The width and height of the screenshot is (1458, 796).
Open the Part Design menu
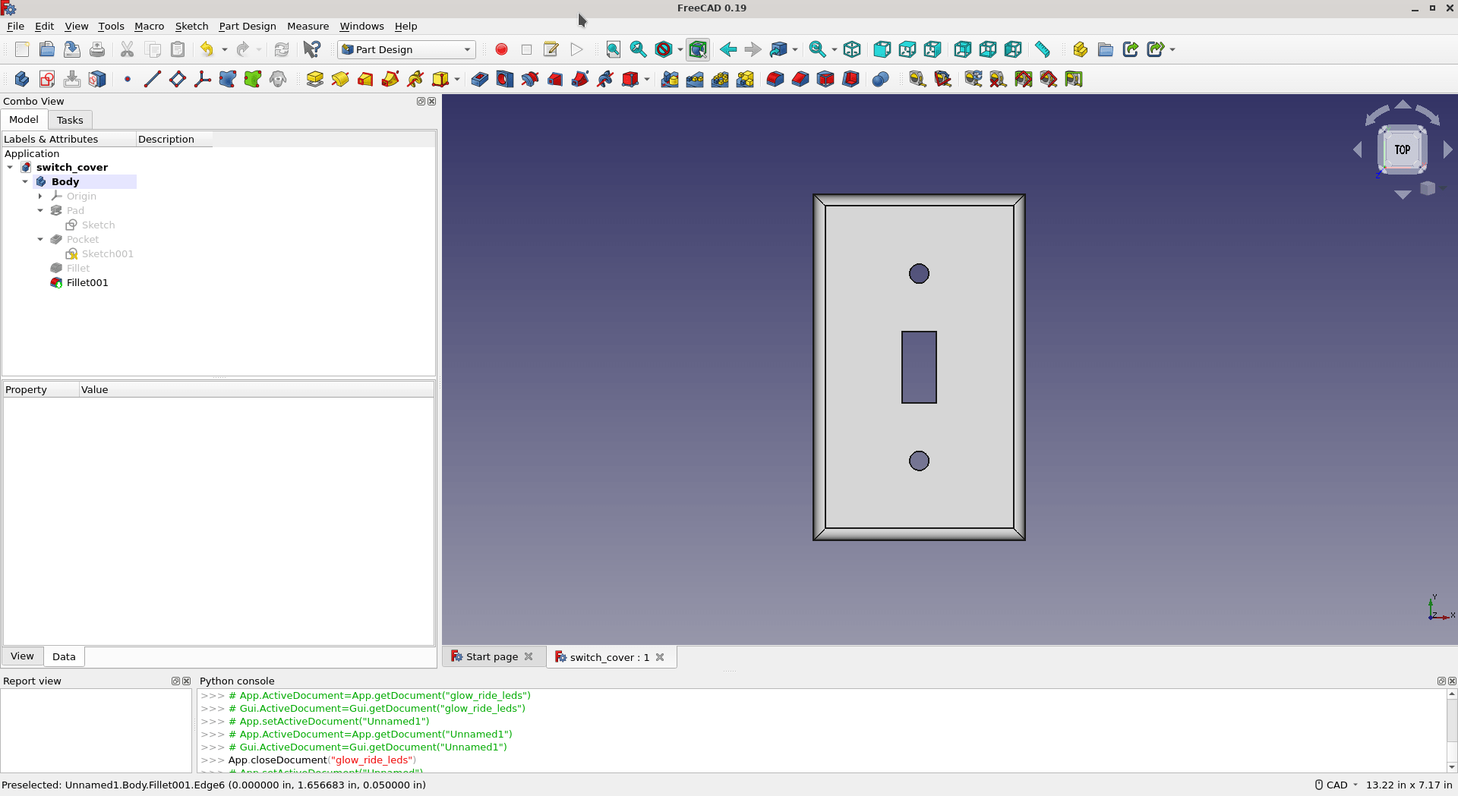(248, 26)
